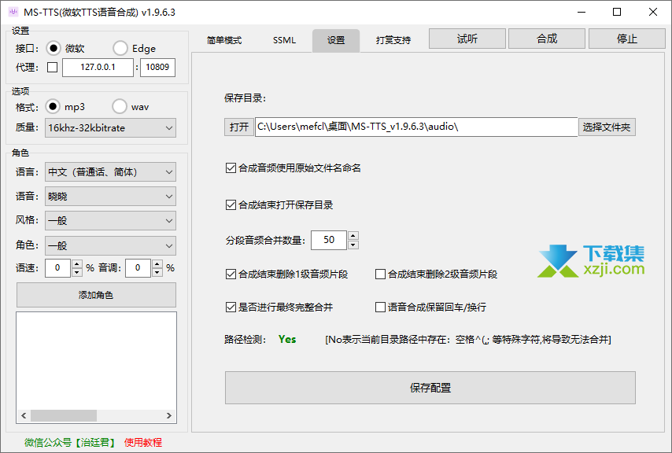
Task: Click the green Yes path check text
Action: pyautogui.click(x=287, y=340)
